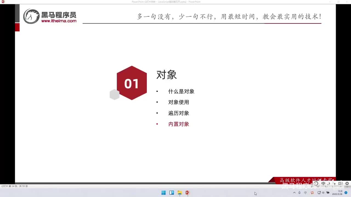Screen dimensions: 351x197
Task: Expand the hidden tray icons chevron
Action: pos(294,193)
